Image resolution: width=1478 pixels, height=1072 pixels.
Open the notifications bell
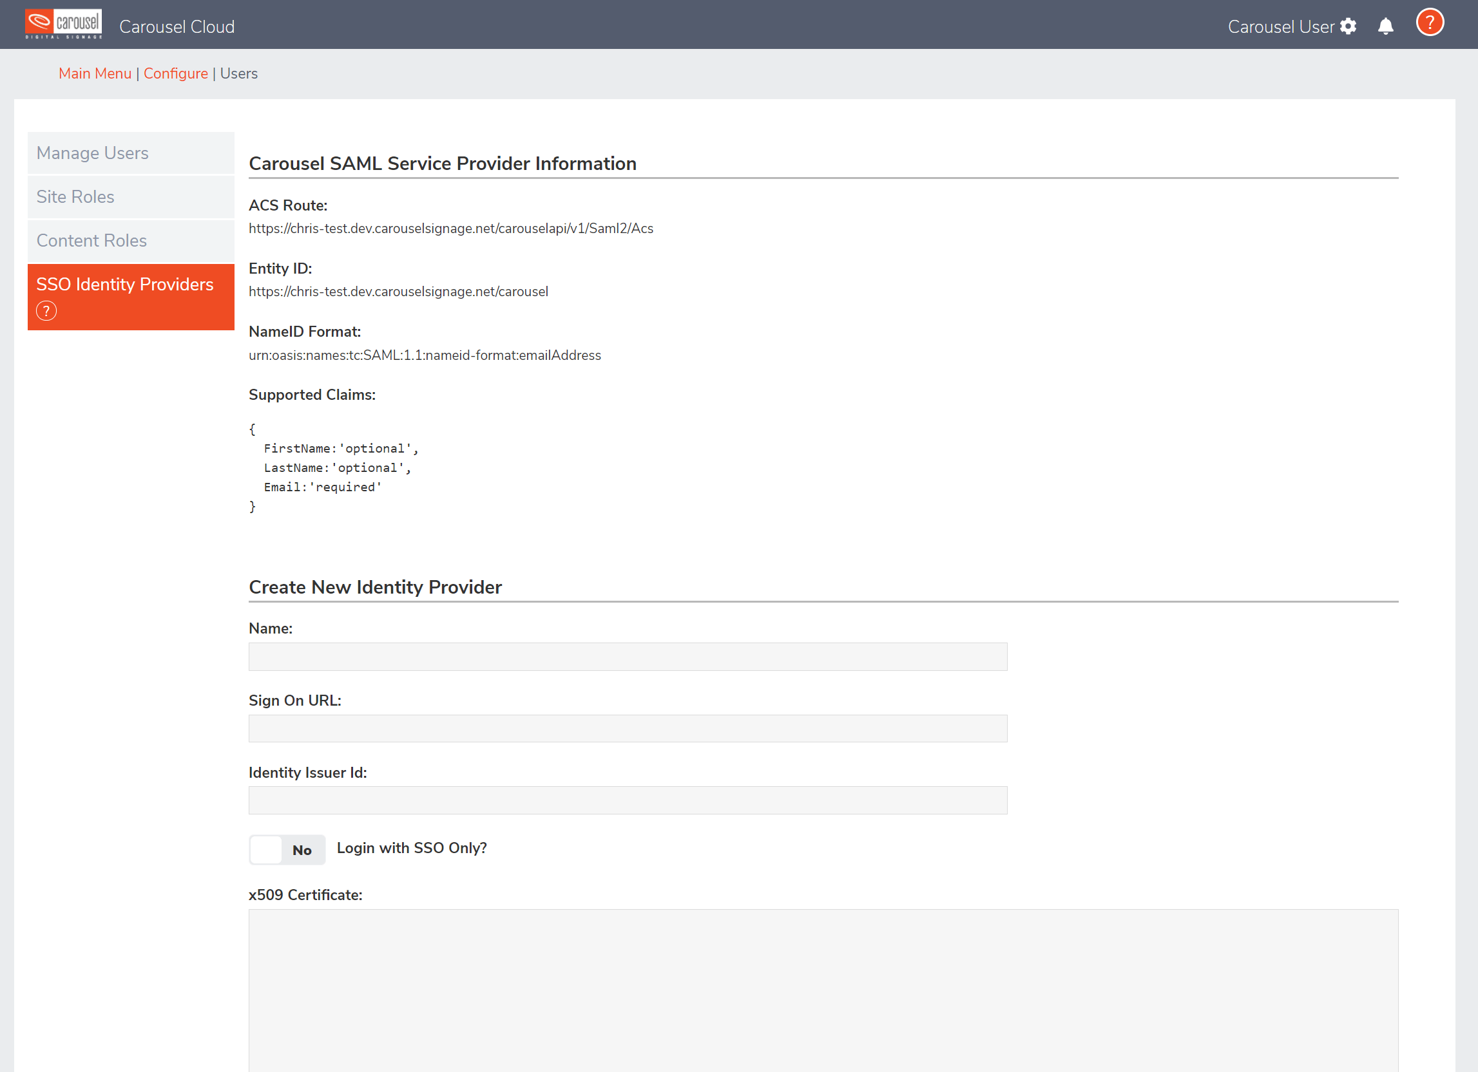click(1385, 26)
